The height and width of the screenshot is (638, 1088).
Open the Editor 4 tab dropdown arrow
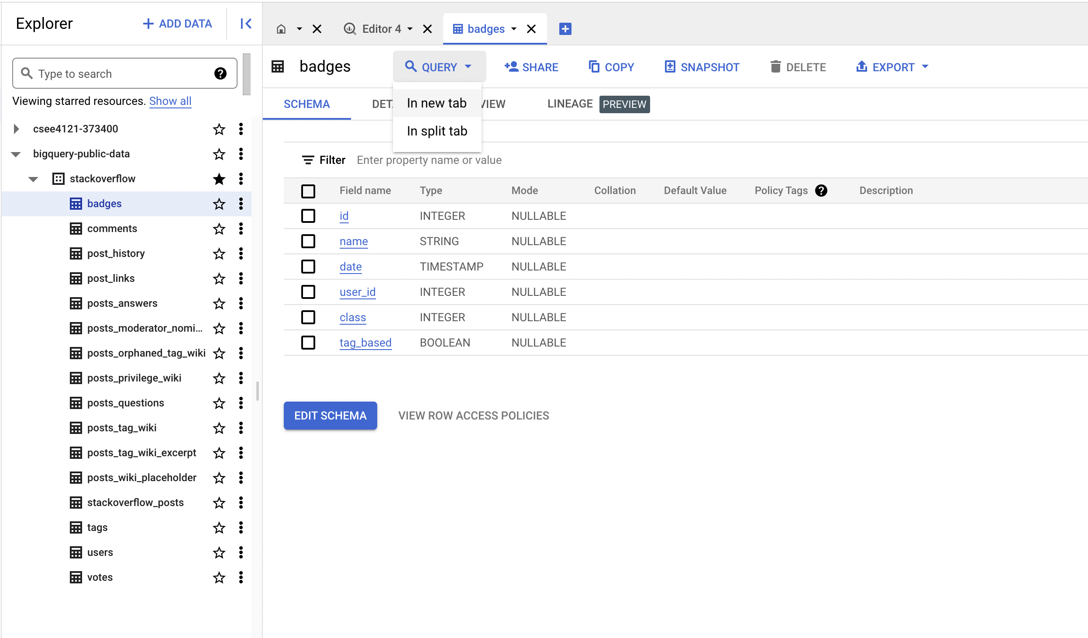coord(410,29)
